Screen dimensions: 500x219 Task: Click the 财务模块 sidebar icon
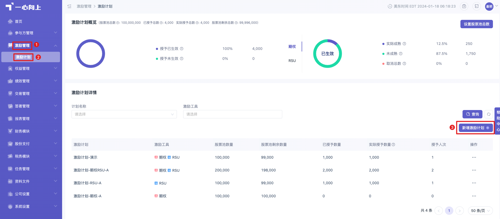point(10,131)
